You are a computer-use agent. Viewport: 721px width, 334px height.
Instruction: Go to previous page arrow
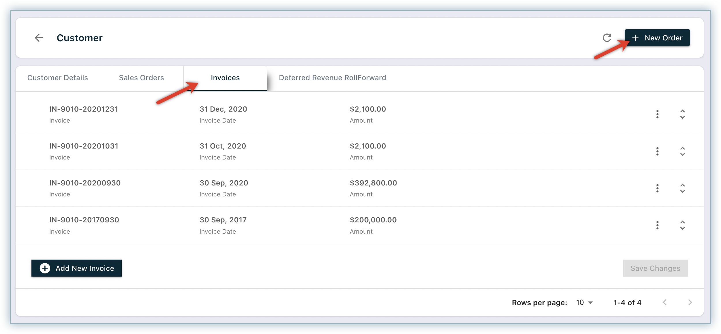664,302
